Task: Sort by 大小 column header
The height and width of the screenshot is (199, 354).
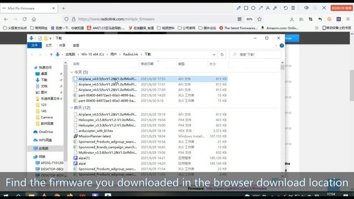Action: pyautogui.click(x=212, y=64)
